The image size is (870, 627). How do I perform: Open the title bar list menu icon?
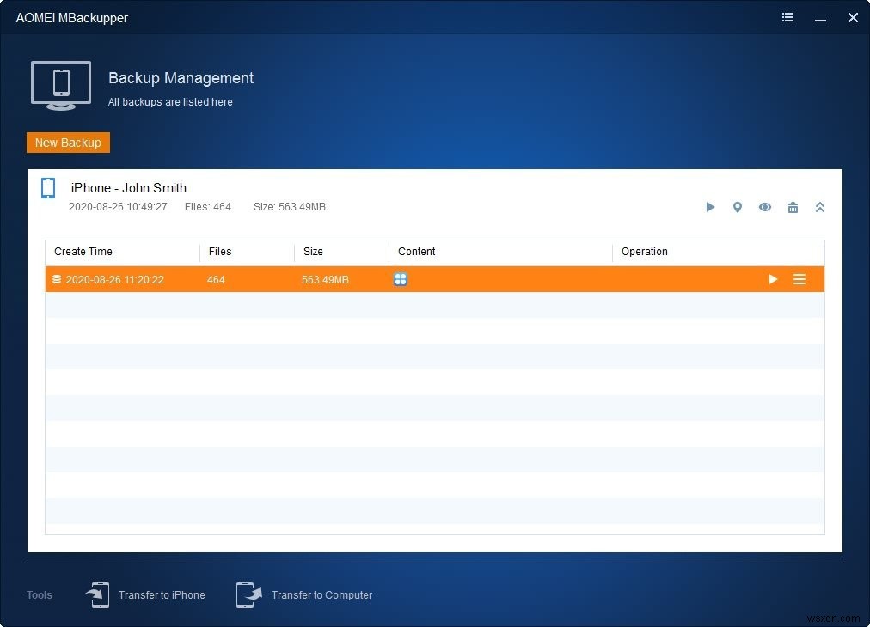pyautogui.click(x=787, y=17)
